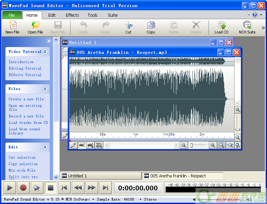
Task: Switch to the Effects tab
Action: coord(72,15)
